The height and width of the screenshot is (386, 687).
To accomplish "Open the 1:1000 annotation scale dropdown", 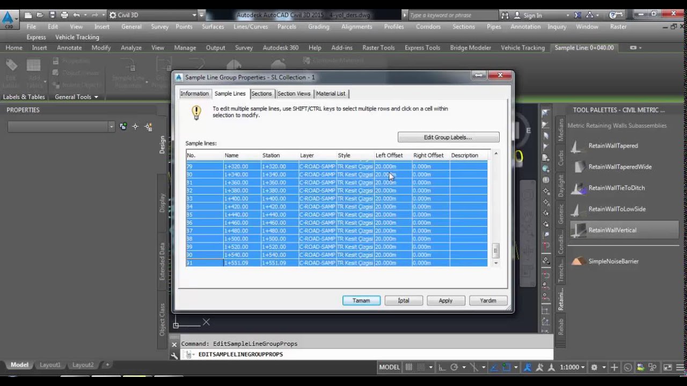I will pyautogui.click(x=572, y=367).
